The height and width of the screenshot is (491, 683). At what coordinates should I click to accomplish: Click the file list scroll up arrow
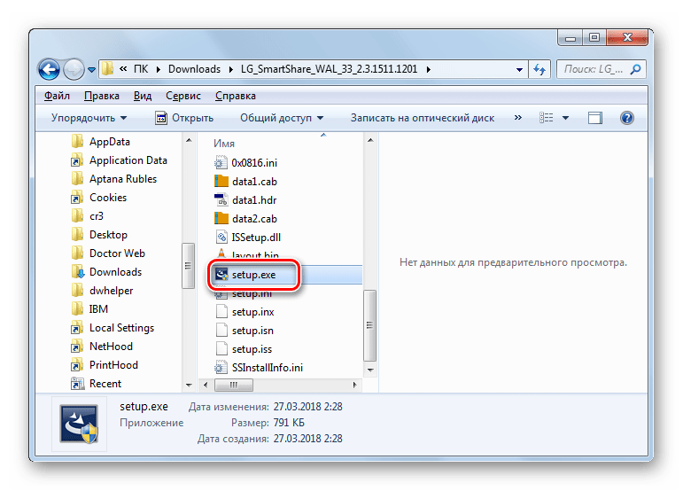(370, 140)
